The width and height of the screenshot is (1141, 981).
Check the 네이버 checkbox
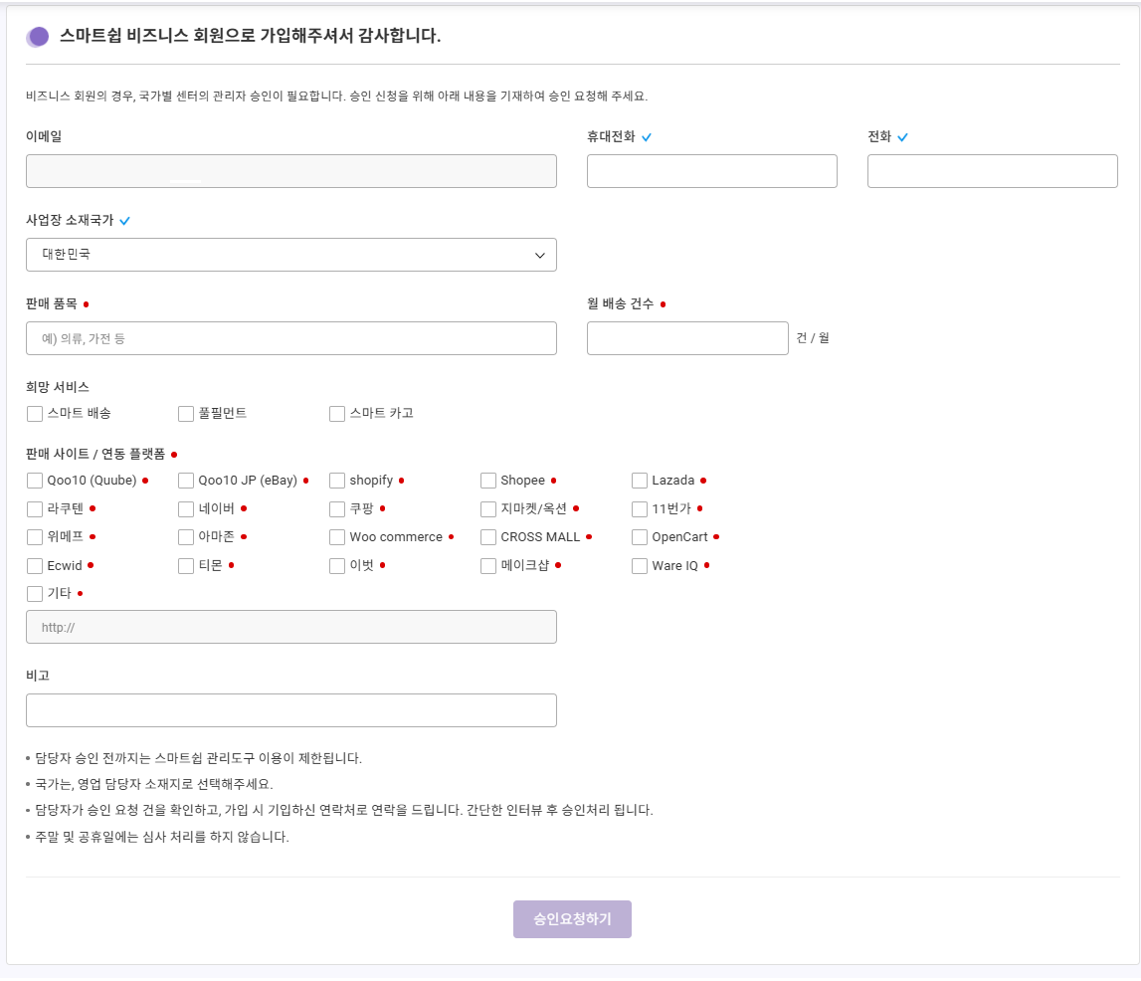point(186,508)
